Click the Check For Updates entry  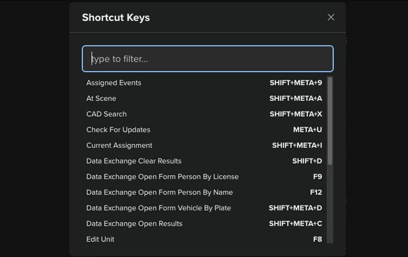click(x=118, y=130)
